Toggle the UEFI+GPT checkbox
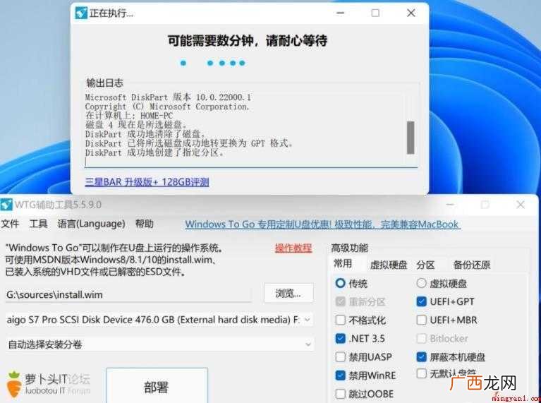541x403 pixels. coord(421,302)
